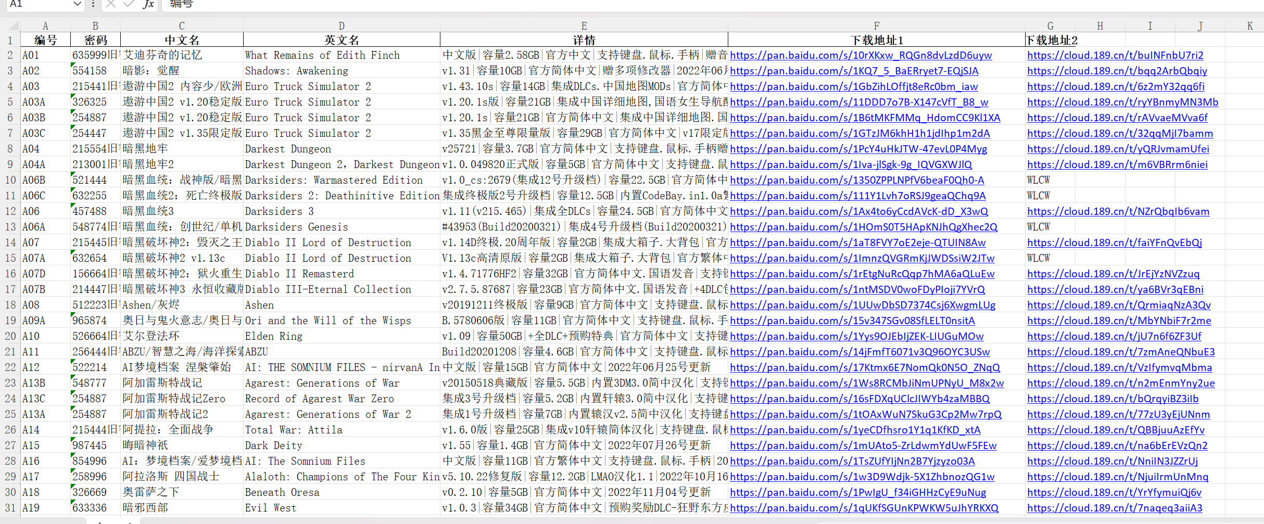Viewport: 1264px width, 524px height.
Task: Select column G header
Action: (x=1050, y=26)
